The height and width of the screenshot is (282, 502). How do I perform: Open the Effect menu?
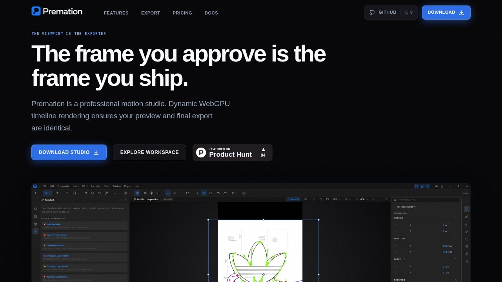85,186
